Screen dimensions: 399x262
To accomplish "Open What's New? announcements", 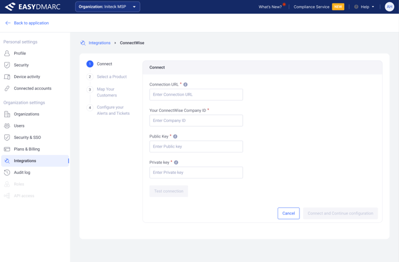I will tap(270, 7).
